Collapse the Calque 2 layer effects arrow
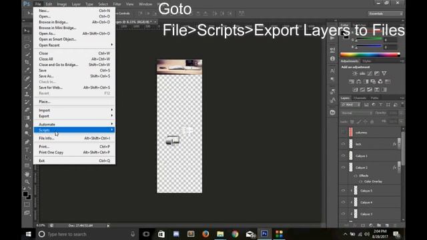 pos(399,167)
